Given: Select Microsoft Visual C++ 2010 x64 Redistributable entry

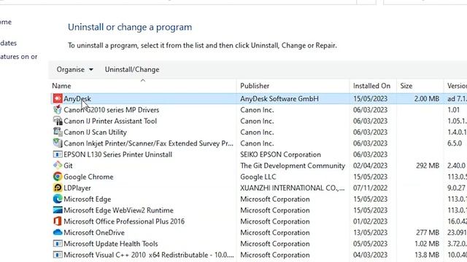Looking at the screenshot, I should 149,255.
